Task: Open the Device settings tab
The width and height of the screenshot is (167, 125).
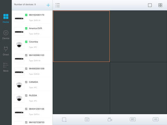Action: (x=6, y=35)
